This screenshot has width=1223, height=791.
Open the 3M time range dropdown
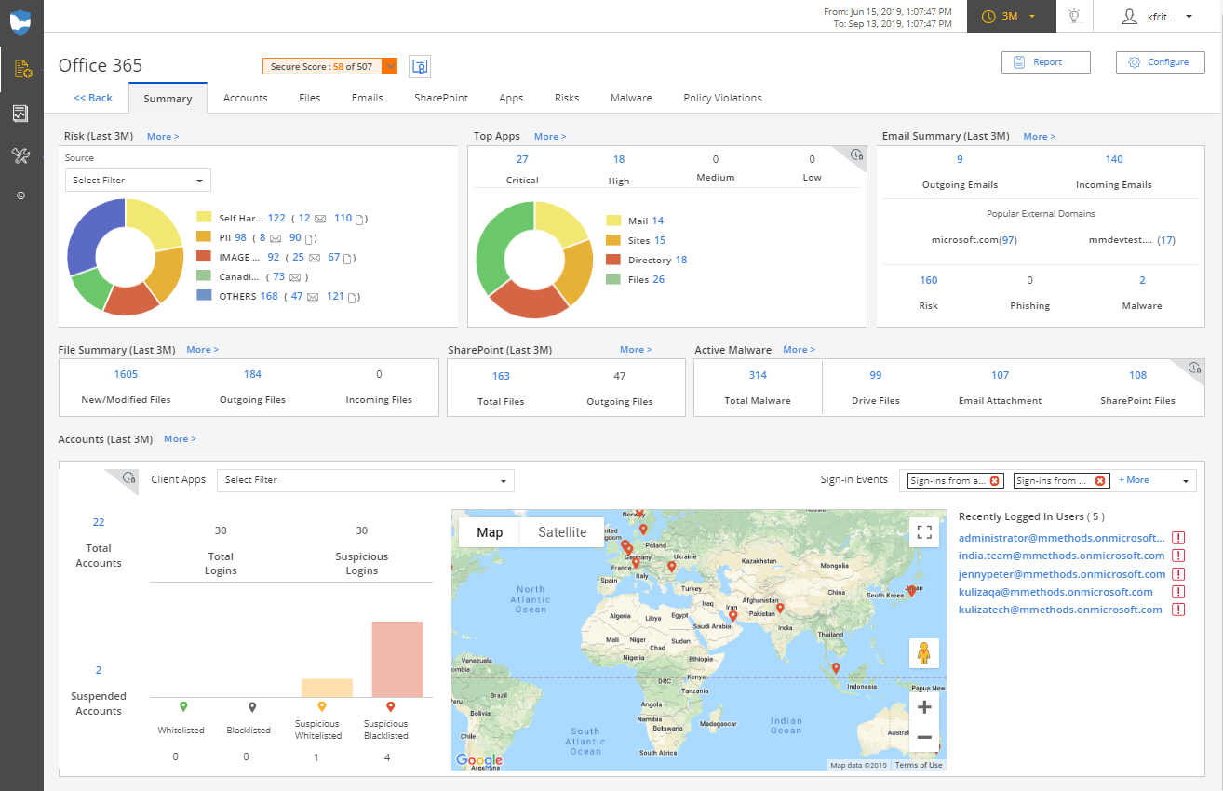tap(1011, 16)
